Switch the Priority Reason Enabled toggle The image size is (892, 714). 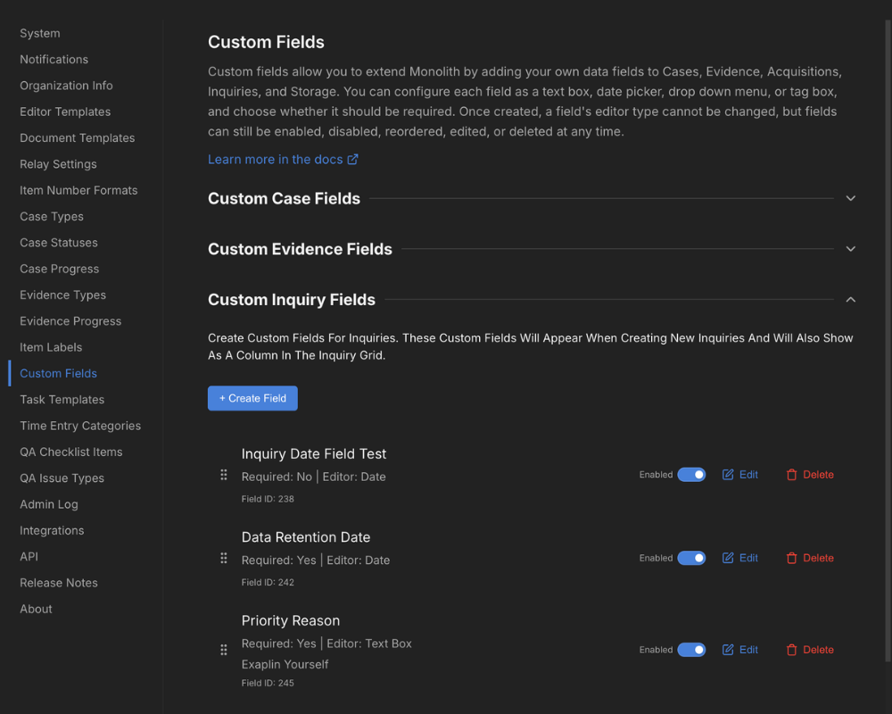coord(691,649)
